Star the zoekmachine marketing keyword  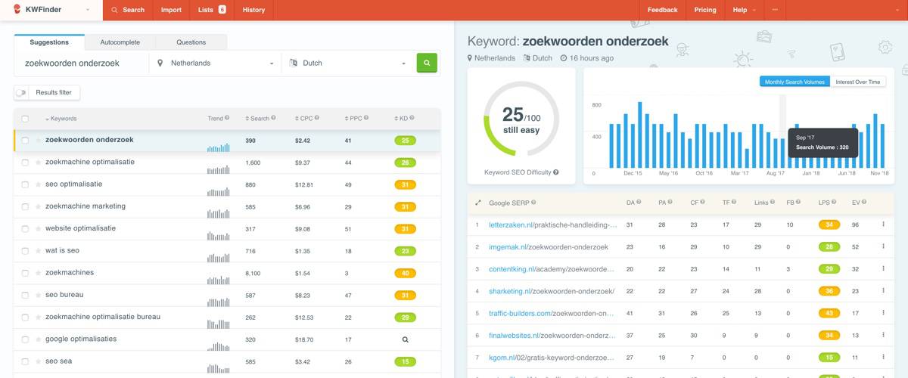[38, 206]
